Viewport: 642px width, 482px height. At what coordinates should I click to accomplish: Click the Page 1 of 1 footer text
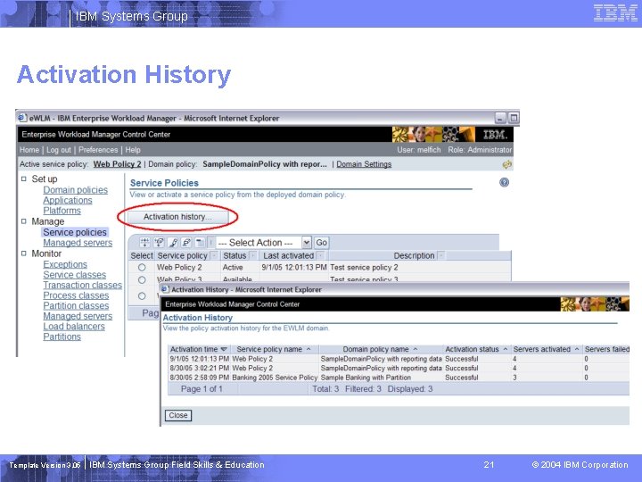click(x=202, y=389)
